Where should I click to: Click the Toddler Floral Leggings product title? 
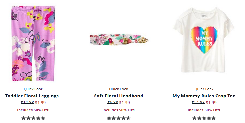pyautogui.click(x=32, y=96)
